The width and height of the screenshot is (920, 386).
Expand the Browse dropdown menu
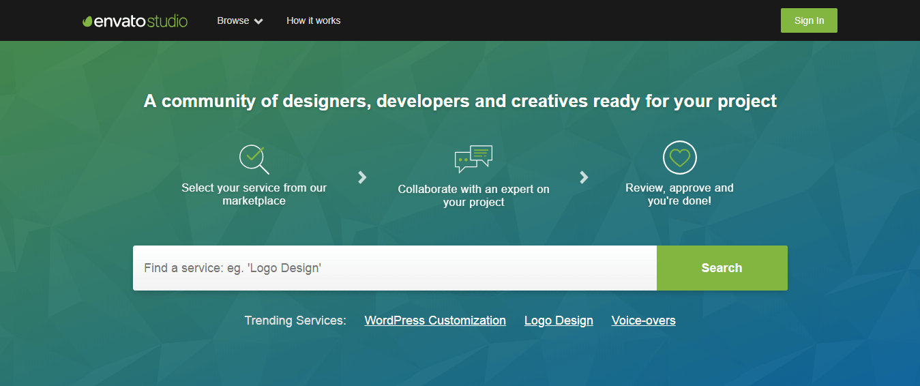tap(240, 20)
